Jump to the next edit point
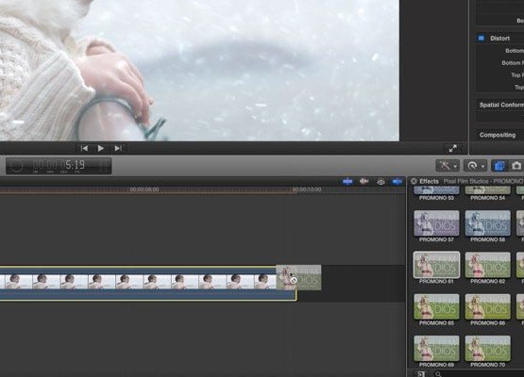Screen dimensions: 524x377 (118, 148)
